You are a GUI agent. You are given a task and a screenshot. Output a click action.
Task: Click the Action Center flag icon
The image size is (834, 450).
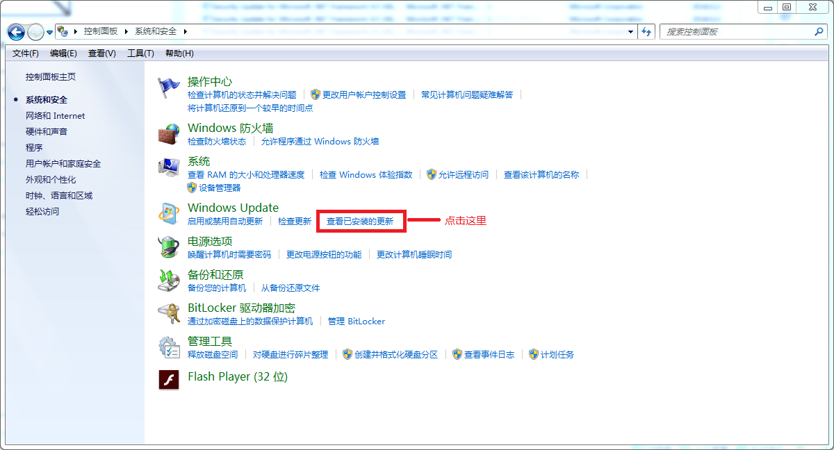(169, 89)
